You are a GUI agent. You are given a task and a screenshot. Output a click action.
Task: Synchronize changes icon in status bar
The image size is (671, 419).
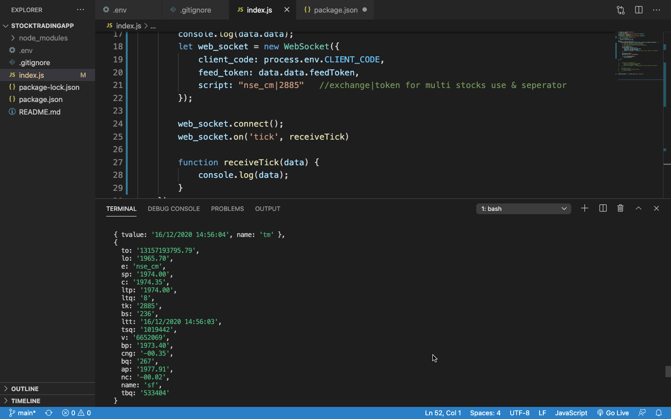pyautogui.click(x=48, y=413)
